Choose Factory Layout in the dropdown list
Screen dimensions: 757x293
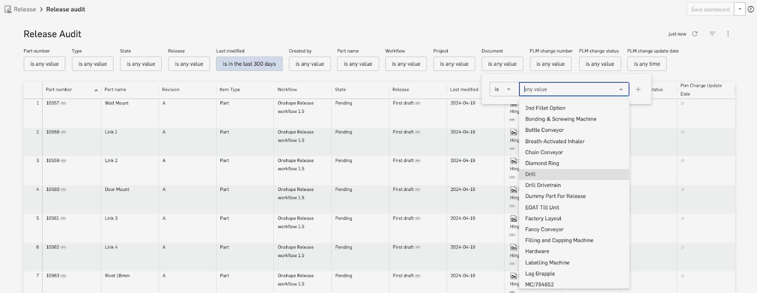click(543, 218)
